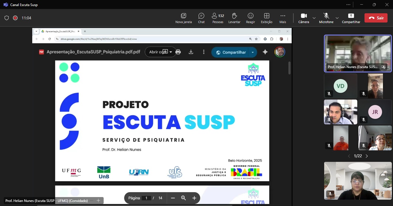Image resolution: width=393 pixels, height=206 pixels.
Task: Click the page number field showing 1
Action: click(147, 198)
